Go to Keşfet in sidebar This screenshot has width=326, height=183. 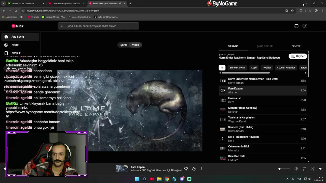pos(20,45)
